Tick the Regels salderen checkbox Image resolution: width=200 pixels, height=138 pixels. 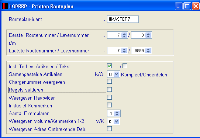click(110, 90)
